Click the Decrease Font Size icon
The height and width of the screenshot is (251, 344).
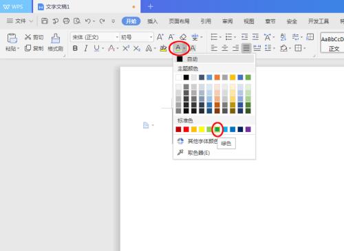coord(171,37)
